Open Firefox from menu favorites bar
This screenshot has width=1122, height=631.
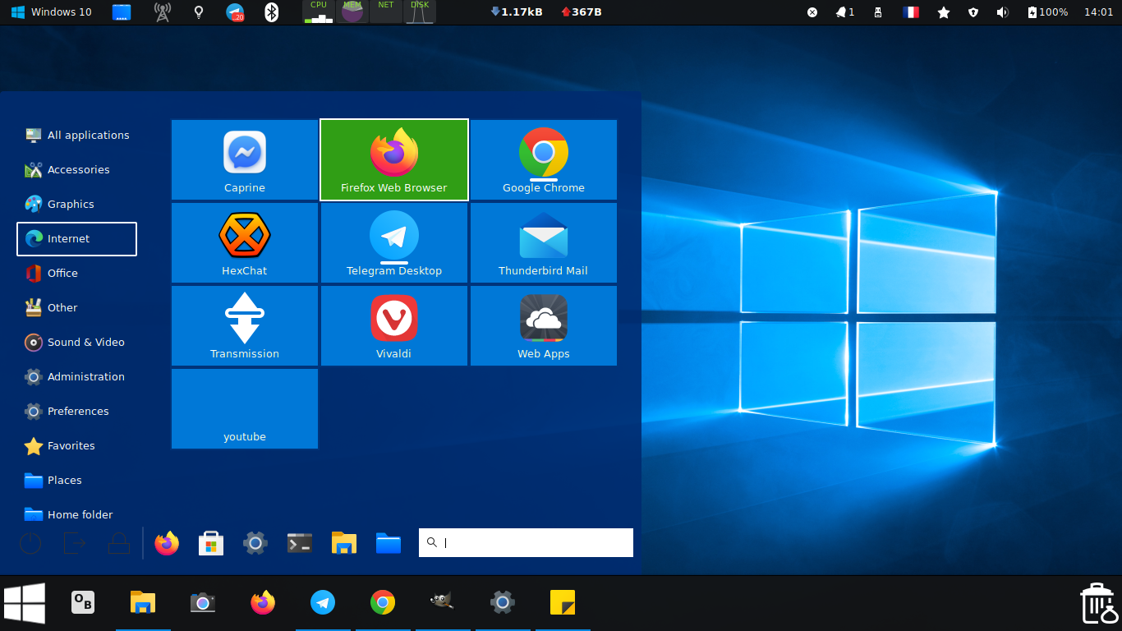pyautogui.click(x=167, y=543)
